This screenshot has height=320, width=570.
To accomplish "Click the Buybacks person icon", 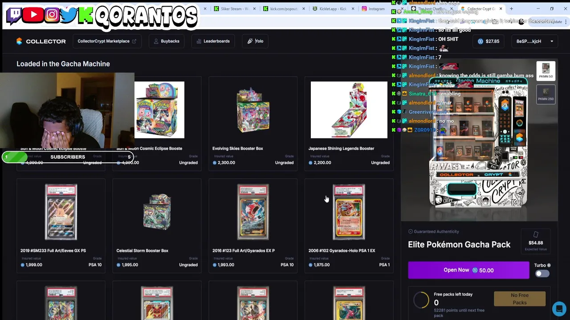I will (x=156, y=41).
